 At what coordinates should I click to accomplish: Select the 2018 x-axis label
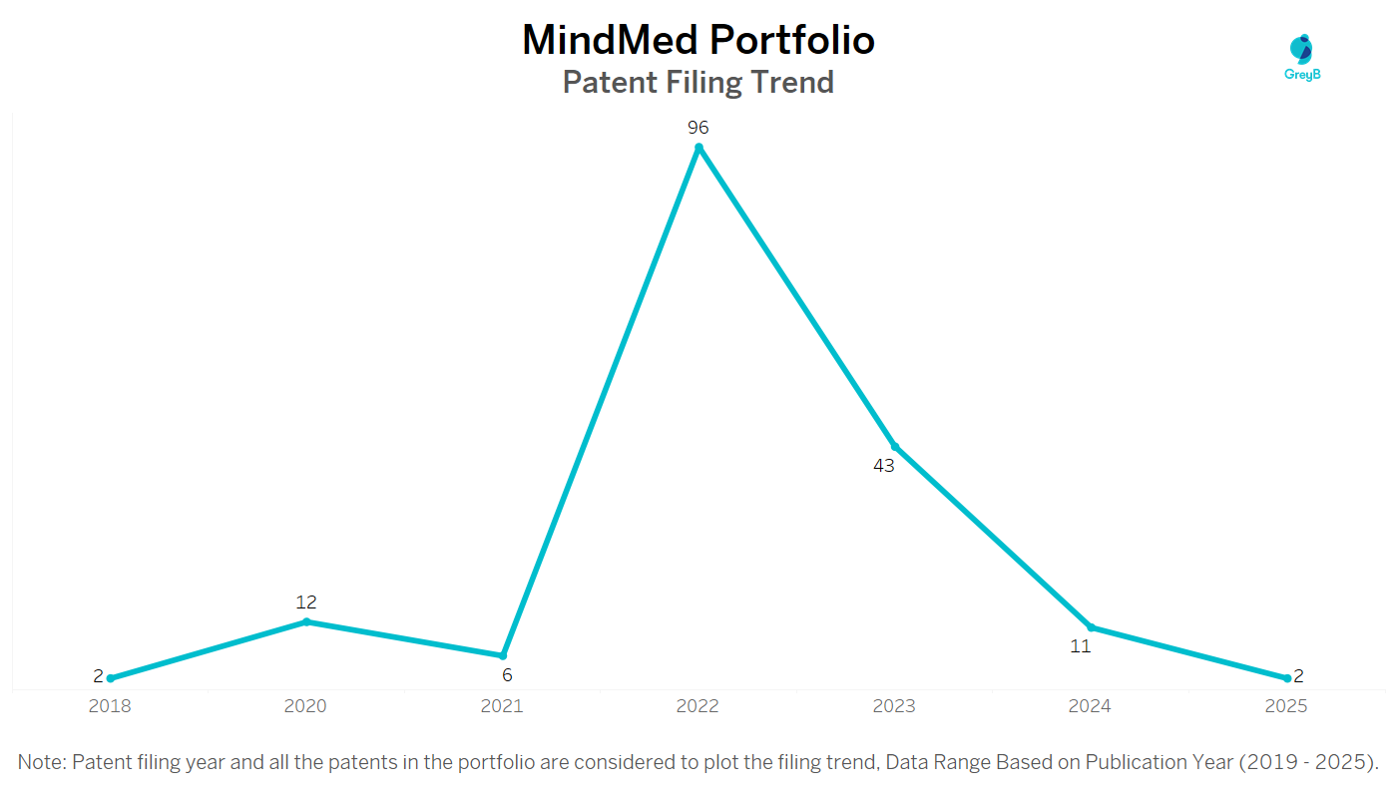[110, 706]
